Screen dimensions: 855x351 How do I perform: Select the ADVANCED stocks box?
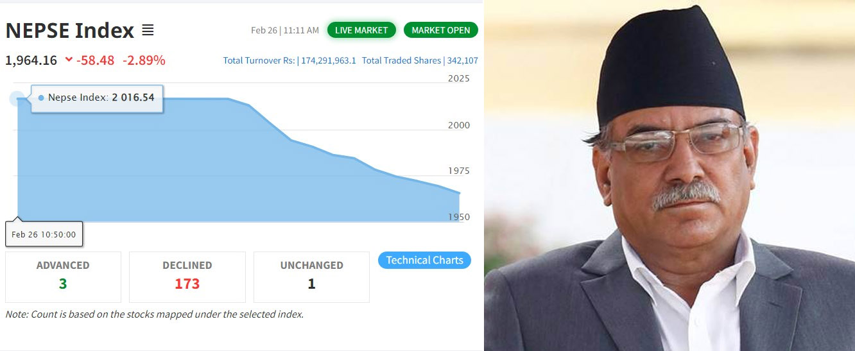(x=63, y=277)
